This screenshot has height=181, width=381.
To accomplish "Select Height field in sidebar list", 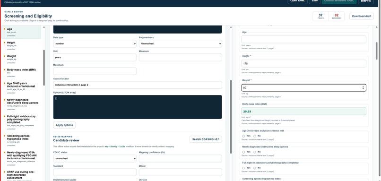I will pos(21,46).
